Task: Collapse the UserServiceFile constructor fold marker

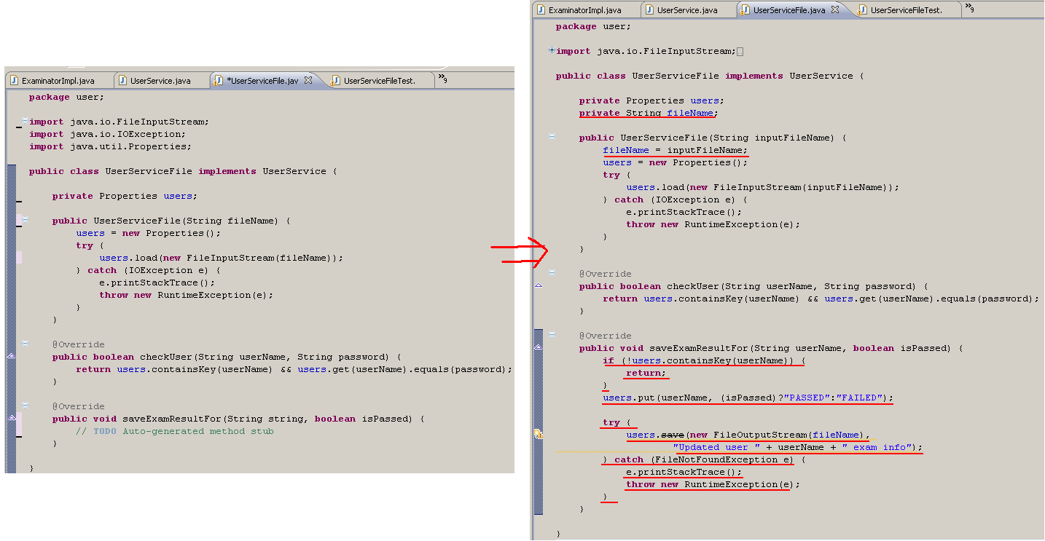Action: [x=551, y=137]
